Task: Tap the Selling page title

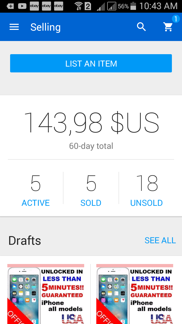Action: 45,27
